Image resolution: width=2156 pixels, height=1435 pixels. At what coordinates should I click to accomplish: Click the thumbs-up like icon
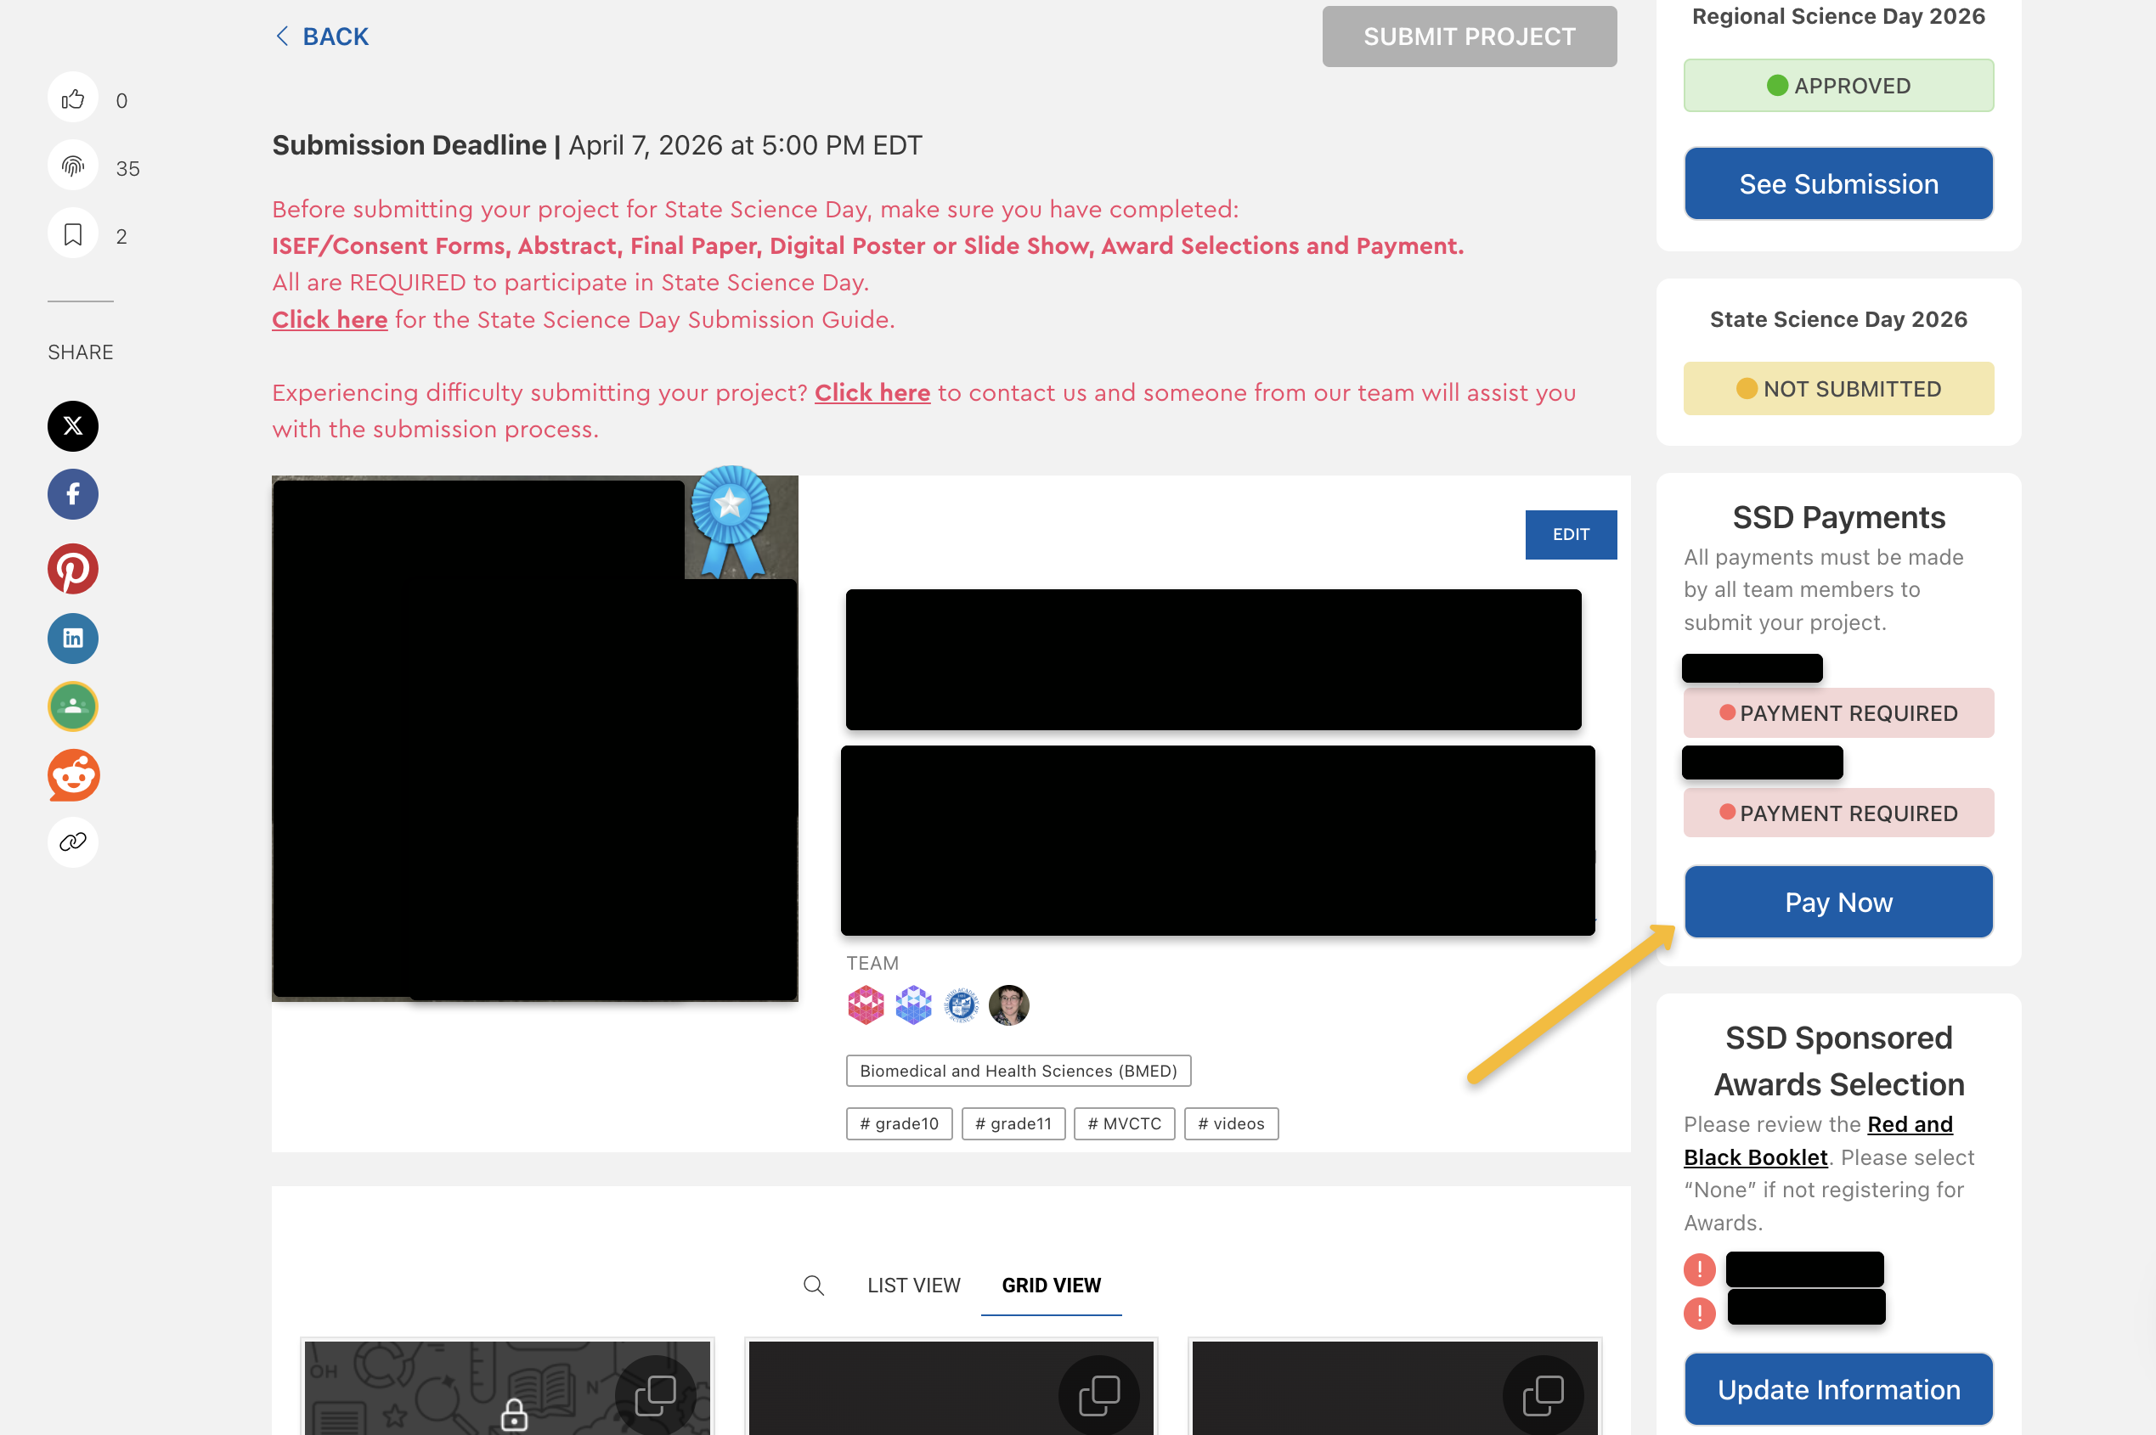pyautogui.click(x=72, y=98)
